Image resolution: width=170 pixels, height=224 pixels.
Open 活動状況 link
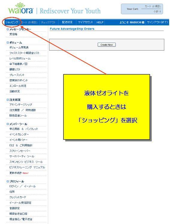coord(14,91)
